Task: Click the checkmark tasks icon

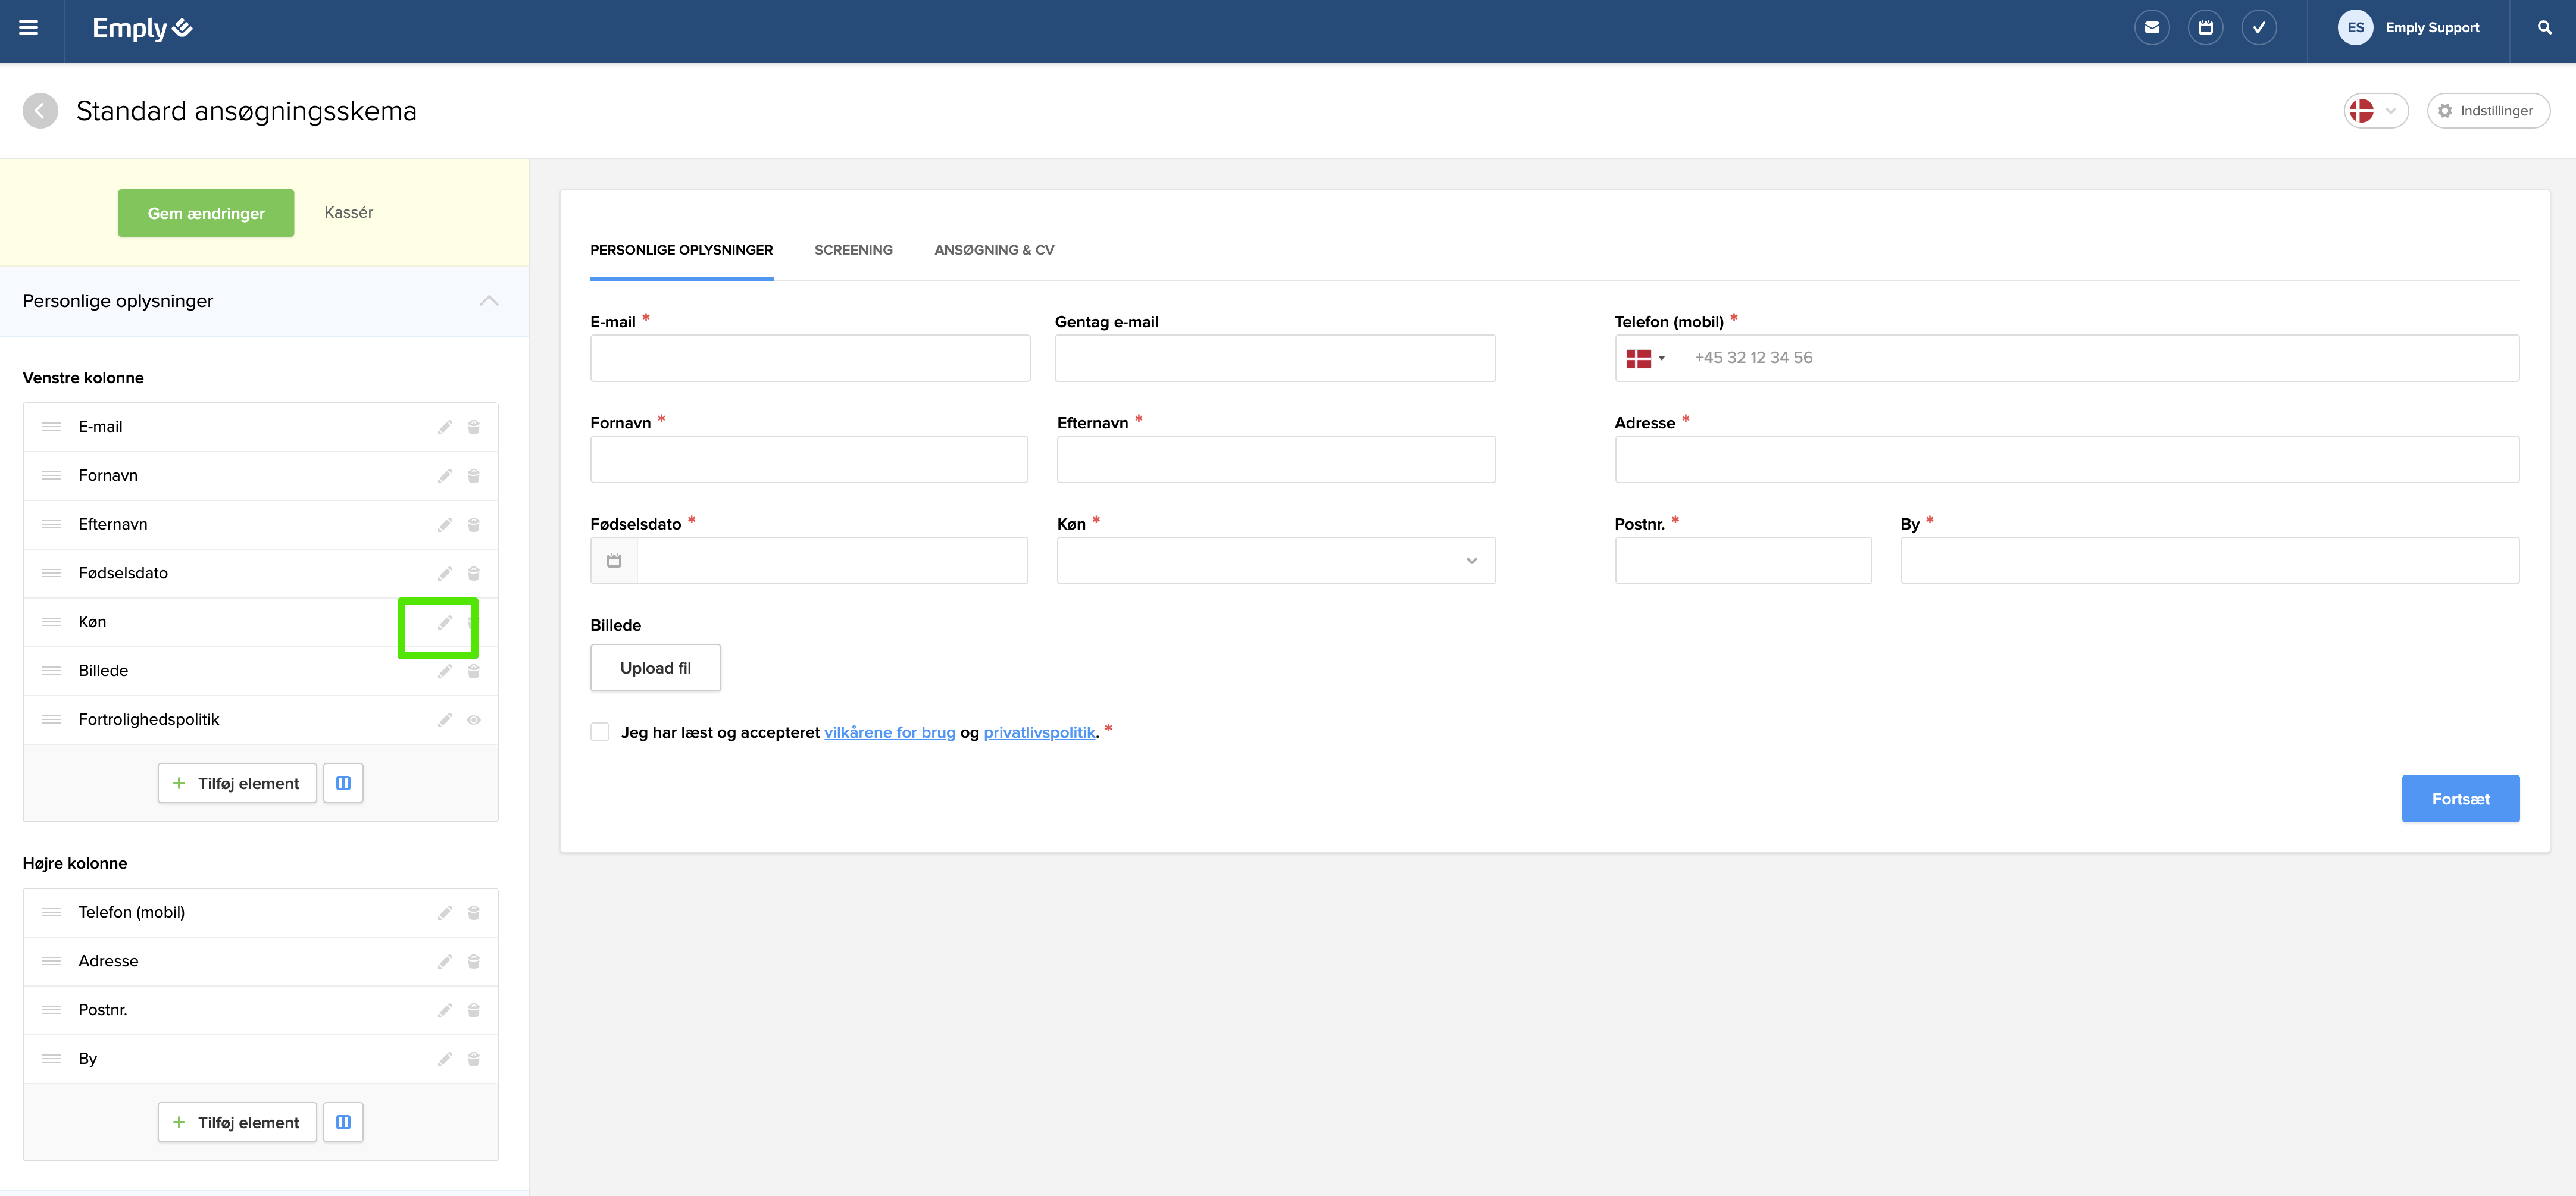Action: pos(2258,28)
